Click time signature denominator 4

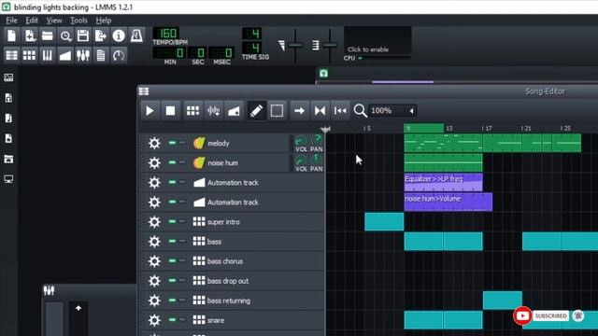[x=251, y=48]
